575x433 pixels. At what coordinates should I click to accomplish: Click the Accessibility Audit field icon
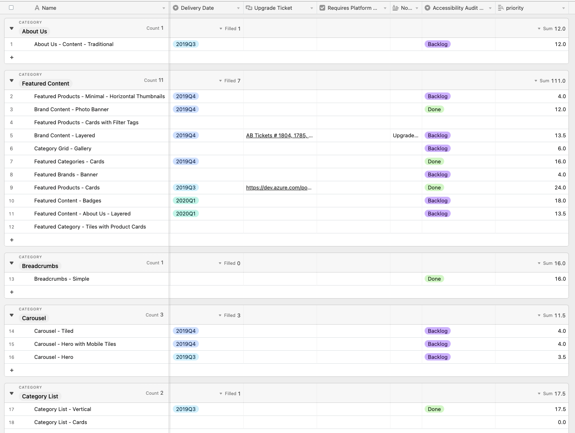coord(427,8)
